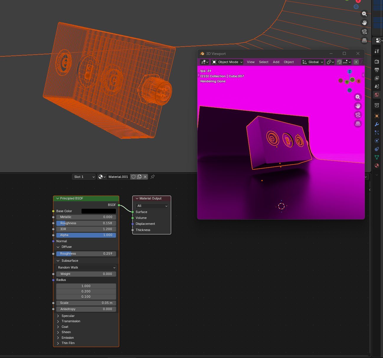This screenshot has width=383, height=358.
Task: Click the Y axis gizmo labeled Y
Action: coord(347,82)
